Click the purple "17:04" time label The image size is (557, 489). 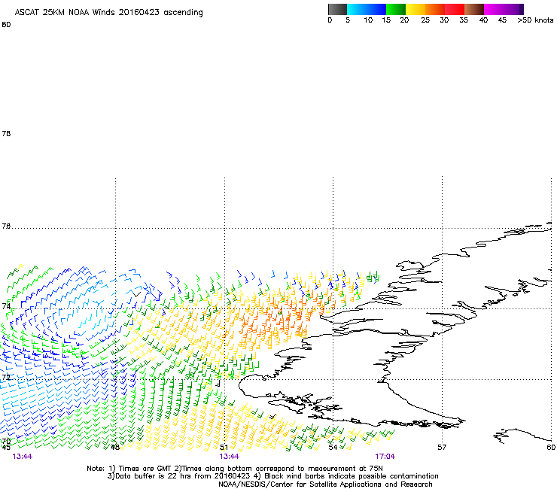coord(385,457)
